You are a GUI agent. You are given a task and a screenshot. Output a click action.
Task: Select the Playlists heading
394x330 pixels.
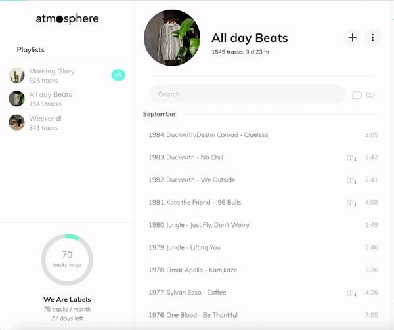click(31, 50)
